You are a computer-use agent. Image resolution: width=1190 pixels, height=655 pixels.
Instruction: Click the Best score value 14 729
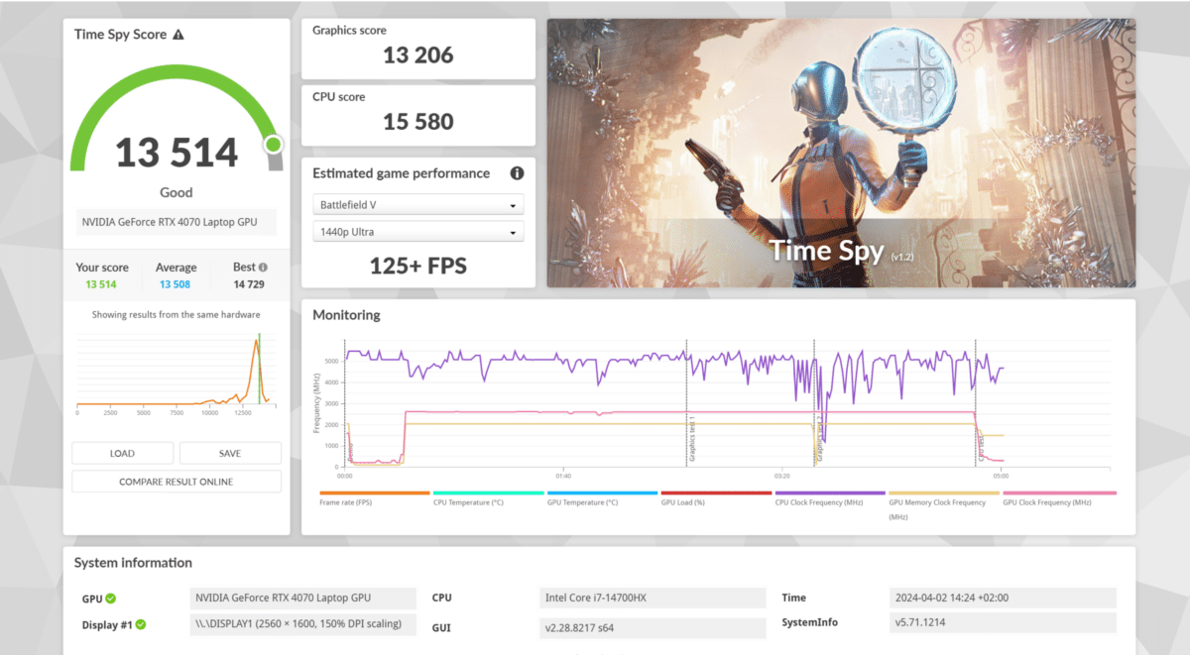point(249,284)
